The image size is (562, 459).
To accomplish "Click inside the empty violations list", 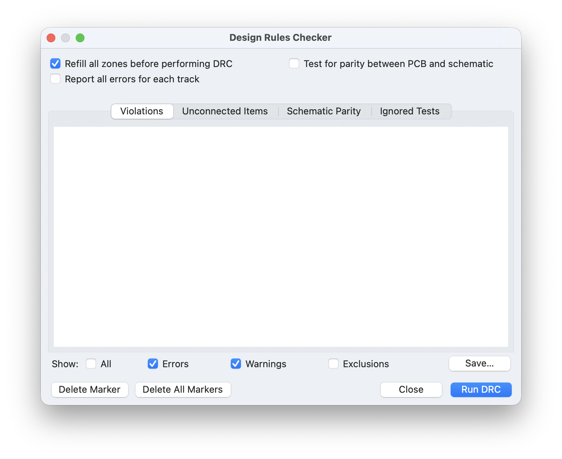I will tap(281, 237).
